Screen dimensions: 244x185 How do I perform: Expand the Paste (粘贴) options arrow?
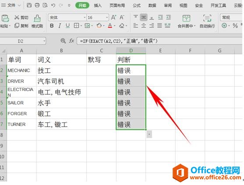(10, 26)
